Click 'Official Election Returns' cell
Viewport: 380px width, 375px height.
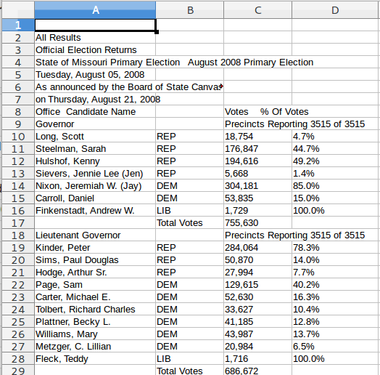coord(95,50)
